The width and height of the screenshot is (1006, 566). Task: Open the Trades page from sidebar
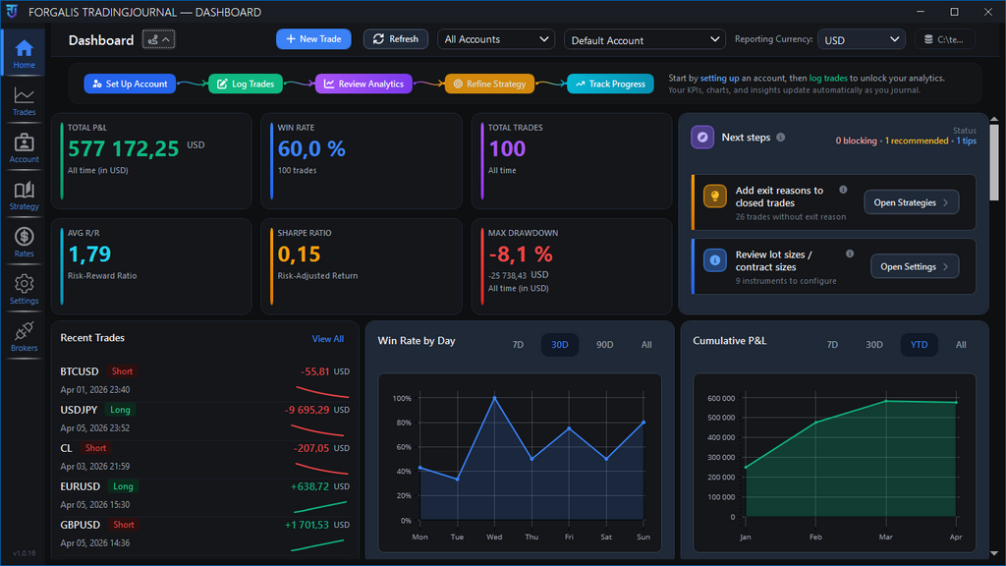click(x=24, y=100)
